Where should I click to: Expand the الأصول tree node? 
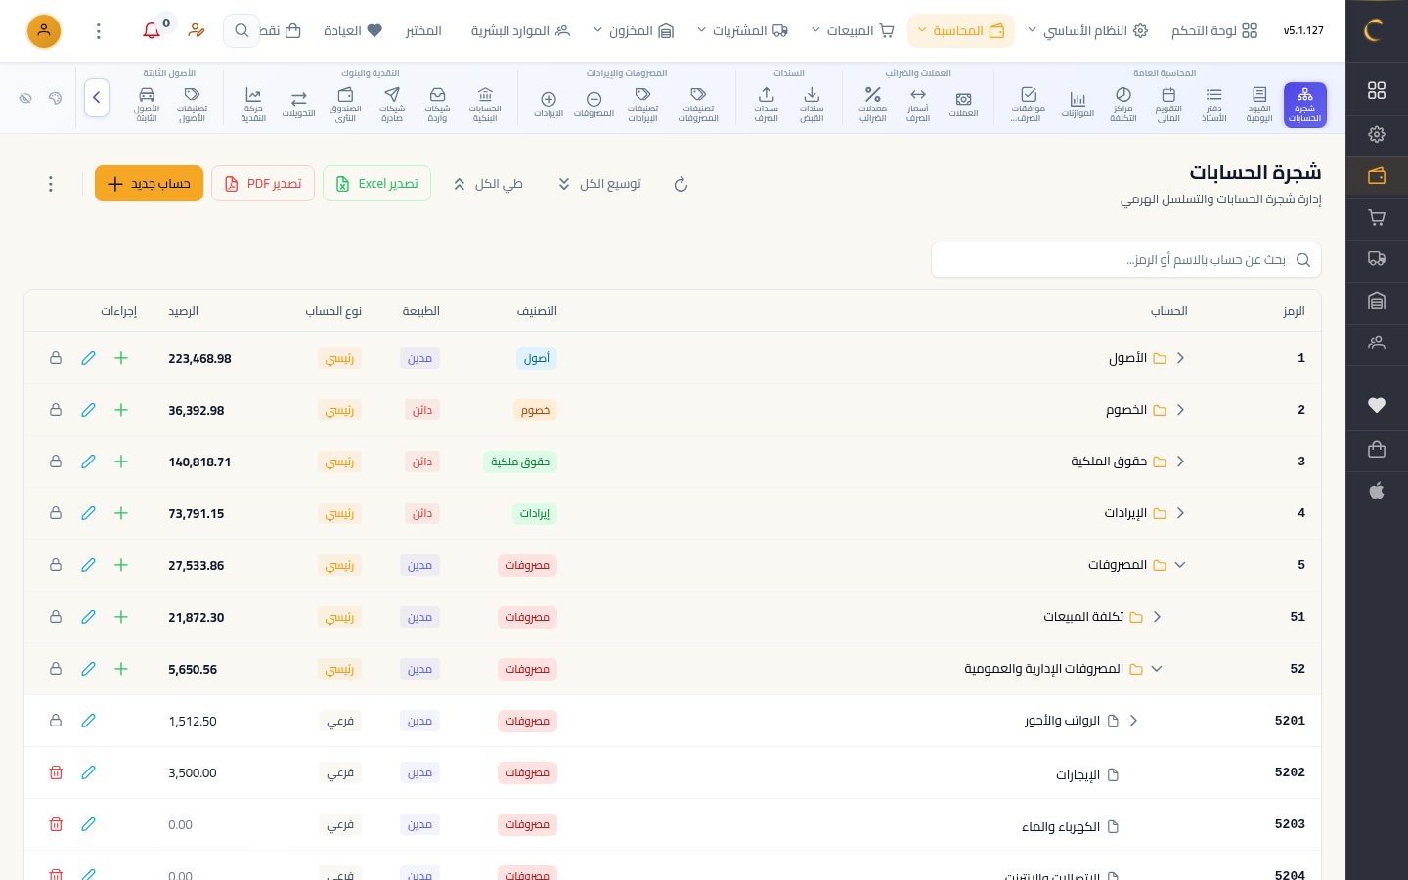tap(1180, 358)
